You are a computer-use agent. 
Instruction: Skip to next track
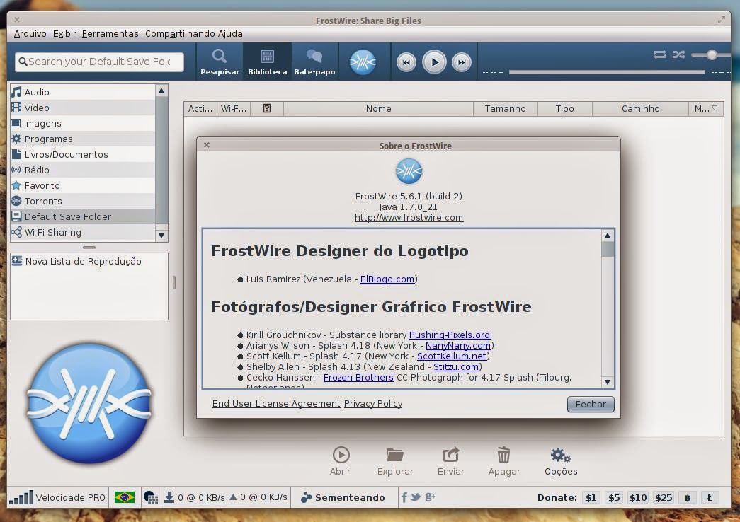tap(462, 62)
